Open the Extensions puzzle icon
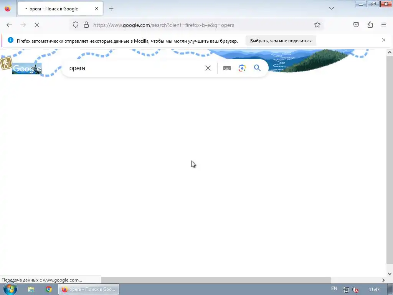This screenshot has height=295, width=393. (x=370, y=25)
